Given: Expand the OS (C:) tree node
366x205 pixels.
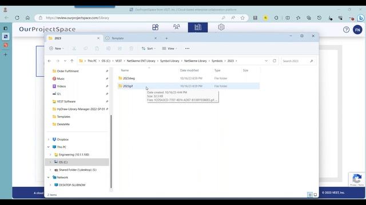Looking at the screenshot, I should coord(50,162).
